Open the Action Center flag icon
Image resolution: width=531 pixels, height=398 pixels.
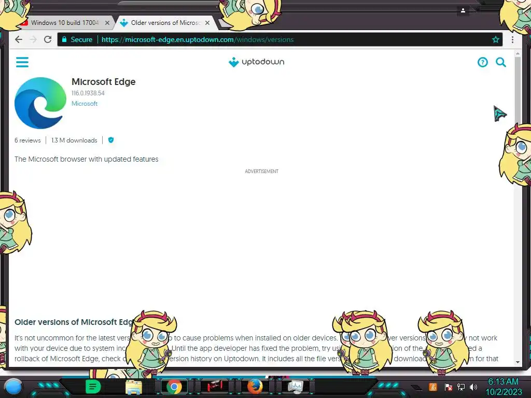click(449, 387)
